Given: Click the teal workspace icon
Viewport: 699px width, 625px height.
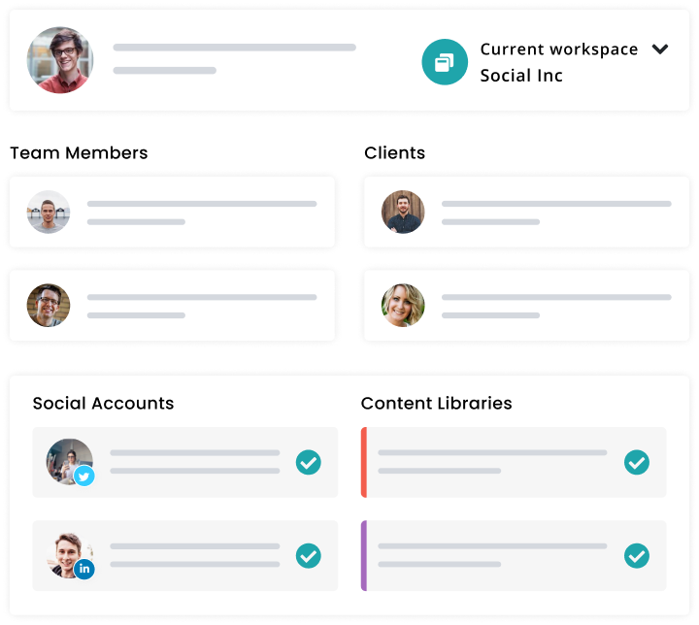Looking at the screenshot, I should point(445,62).
